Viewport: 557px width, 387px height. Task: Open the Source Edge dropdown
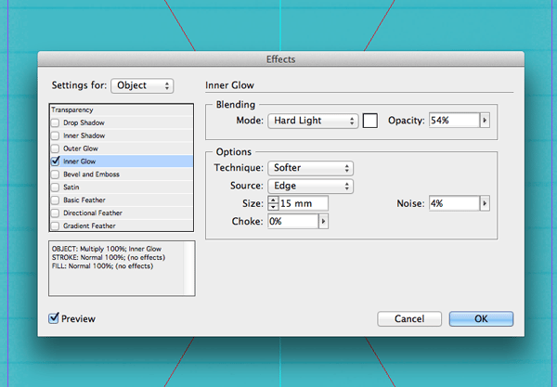[x=310, y=186]
